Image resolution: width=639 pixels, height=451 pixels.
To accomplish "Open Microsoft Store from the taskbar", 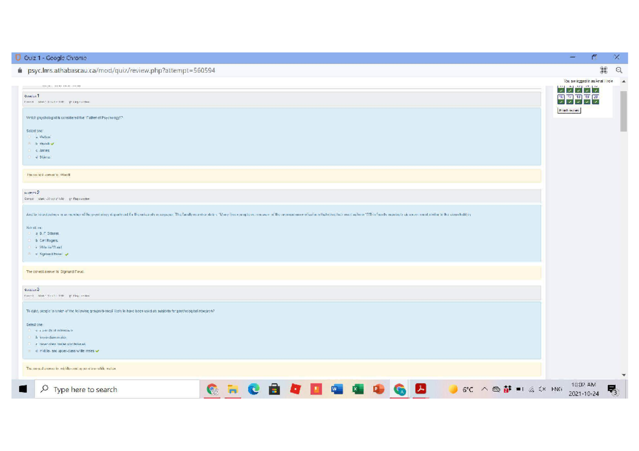I will click(x=274, y=389).
